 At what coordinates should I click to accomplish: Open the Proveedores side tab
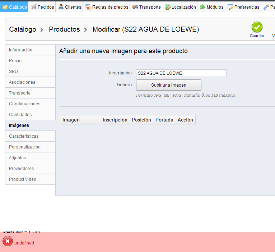[x=31, y=168]
